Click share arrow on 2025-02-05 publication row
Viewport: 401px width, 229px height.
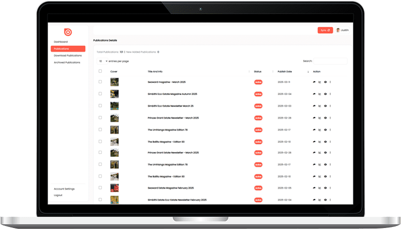coord(315,188)
